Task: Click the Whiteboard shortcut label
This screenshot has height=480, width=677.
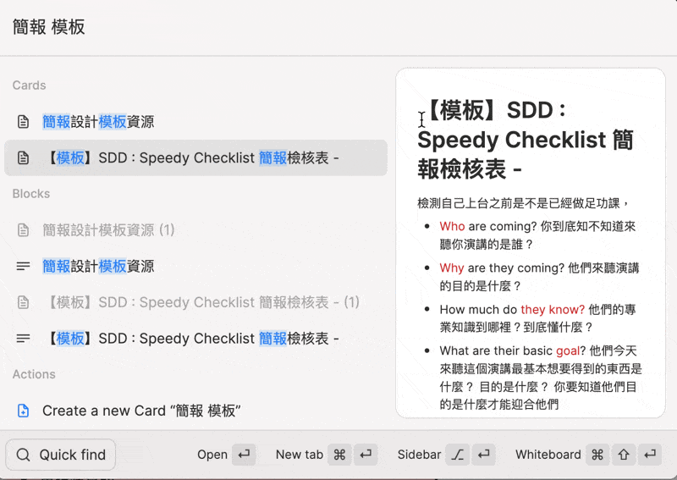Action: click(548, 455)
